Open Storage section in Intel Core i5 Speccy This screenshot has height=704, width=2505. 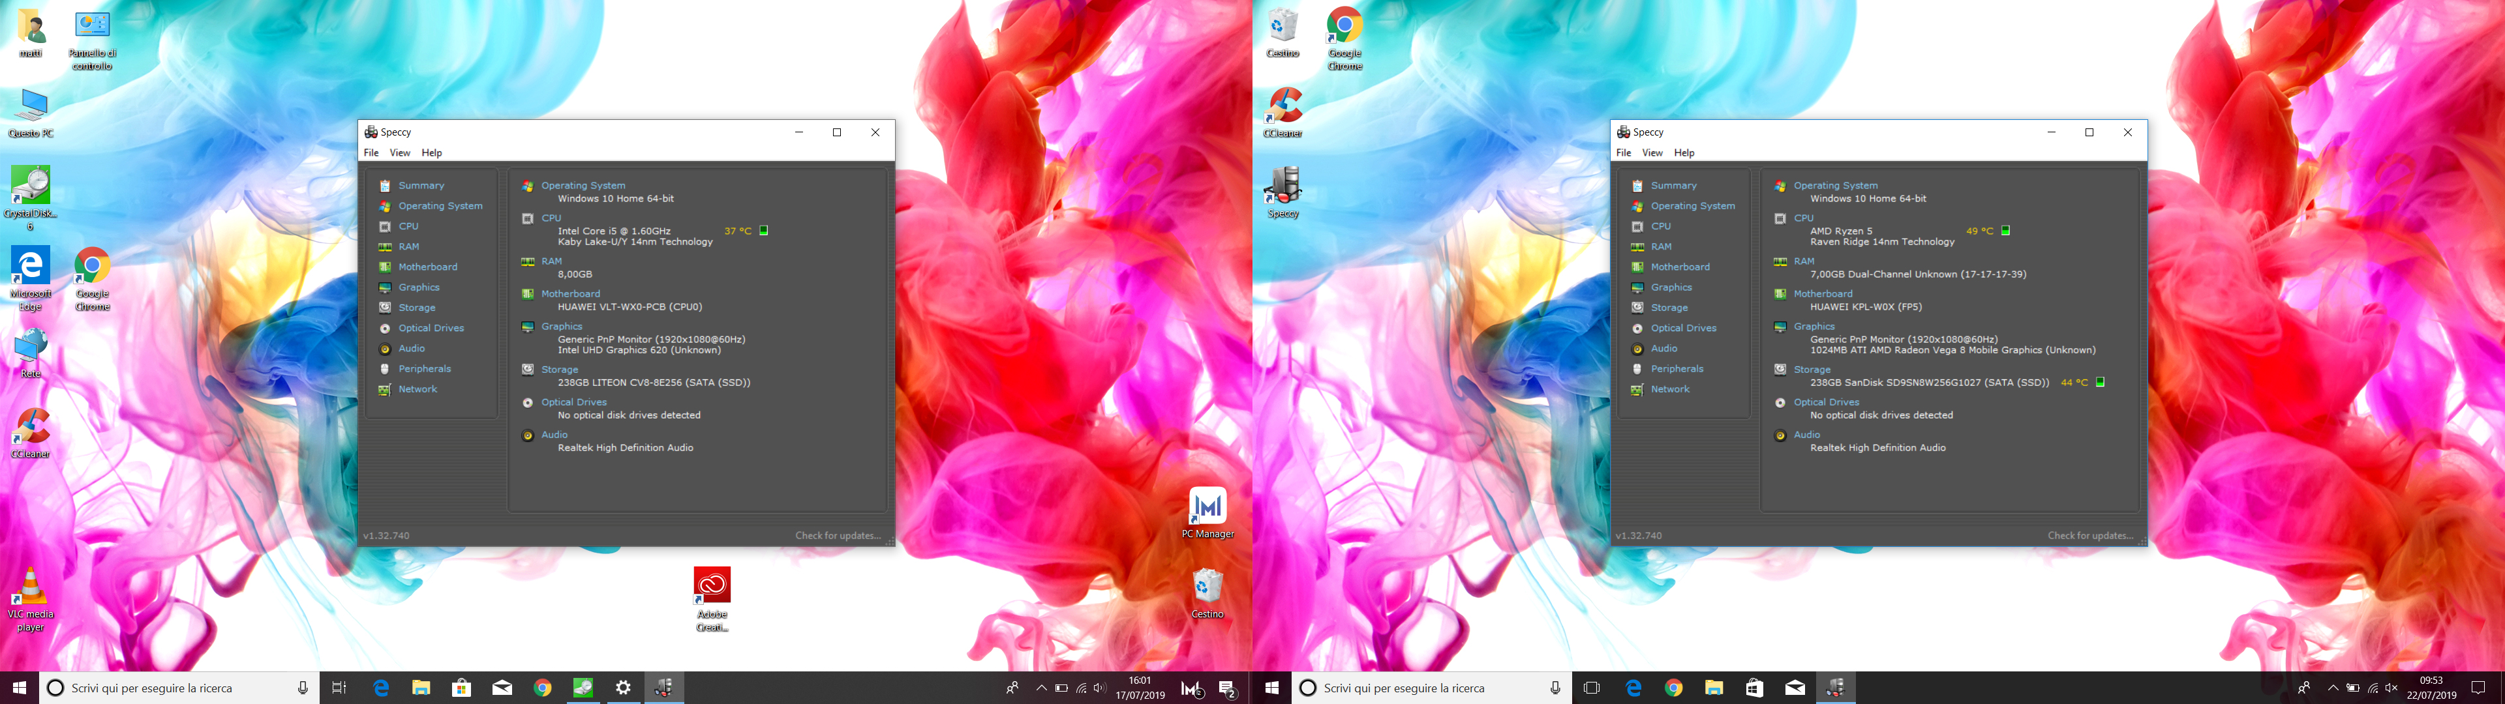(x=416, y=307)
